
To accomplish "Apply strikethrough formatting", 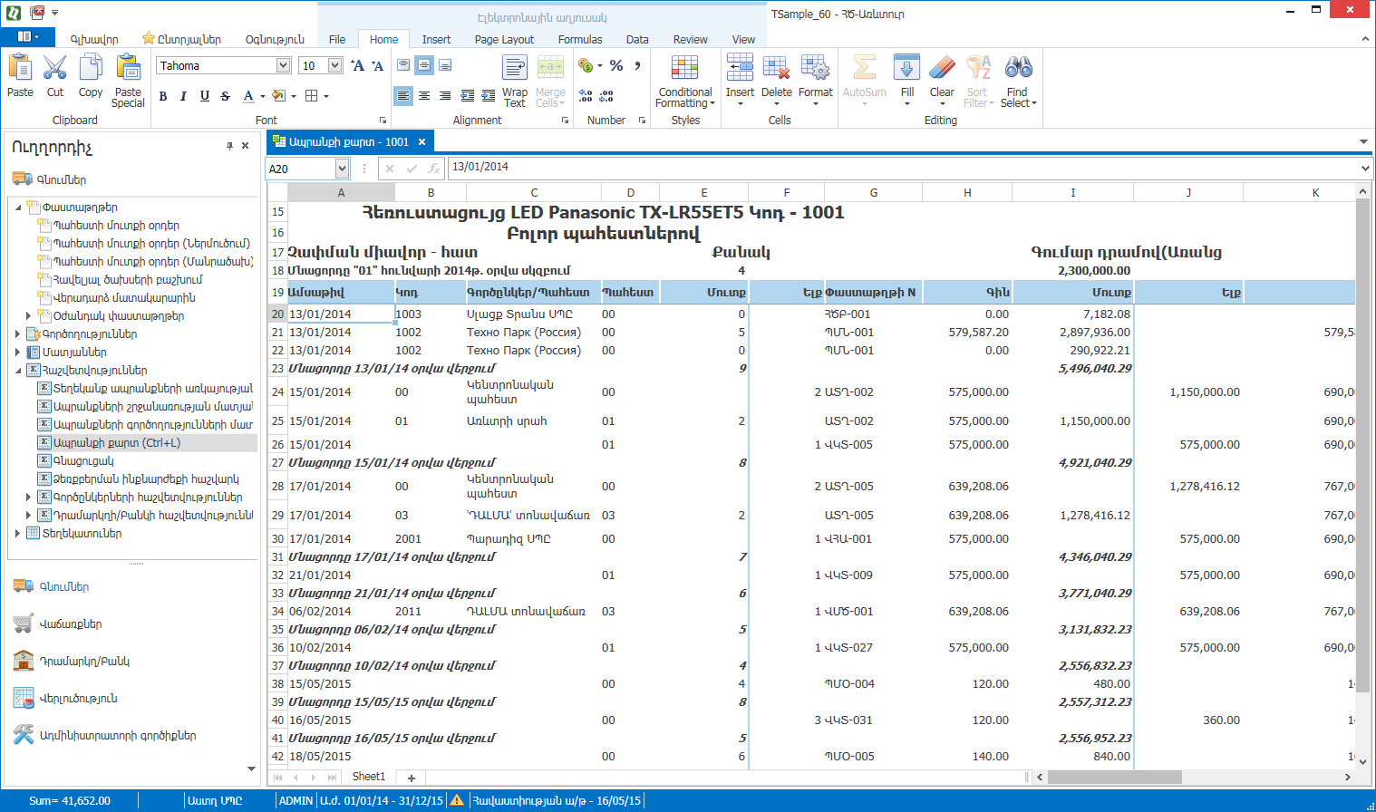I will pyautogui.click(x=226, y=96).
